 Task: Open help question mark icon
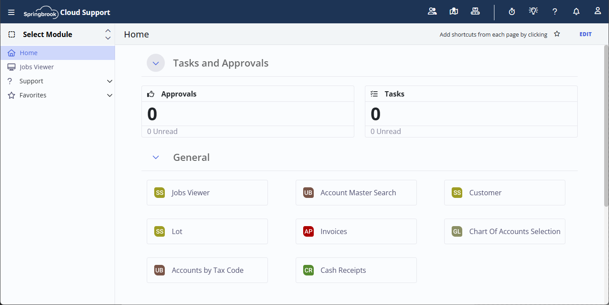[555, 12]
